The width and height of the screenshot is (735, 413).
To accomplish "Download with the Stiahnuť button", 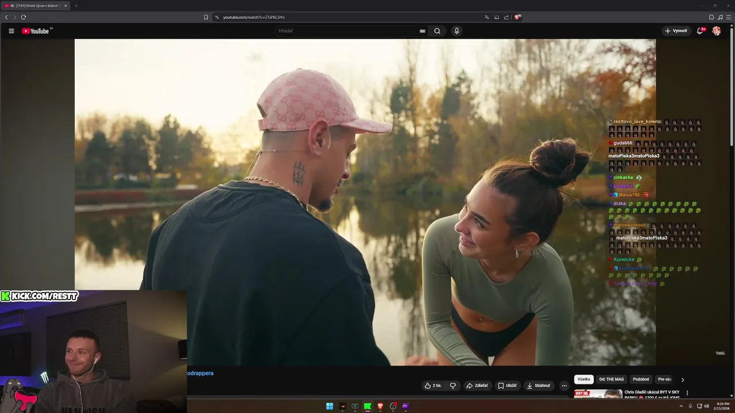I will tap(539, 385).
